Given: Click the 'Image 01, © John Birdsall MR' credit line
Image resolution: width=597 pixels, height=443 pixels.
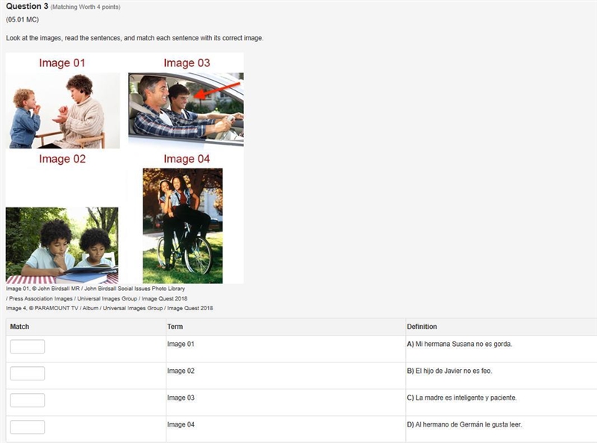Looking at the screenshot, I should [96, 289].
